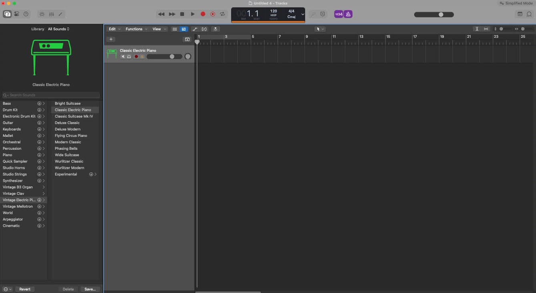Screen dimensions: 536x293
Task: Open the Loop Browser
Action: point(529,14)
